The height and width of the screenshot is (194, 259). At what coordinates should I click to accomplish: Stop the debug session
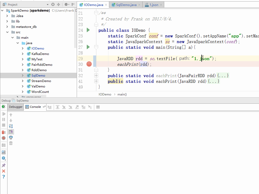tap(4, 125)
